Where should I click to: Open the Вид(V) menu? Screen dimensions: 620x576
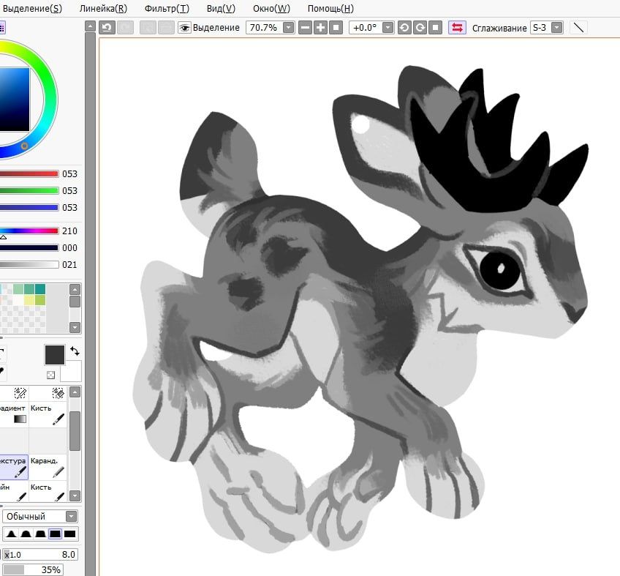(221, 8)
